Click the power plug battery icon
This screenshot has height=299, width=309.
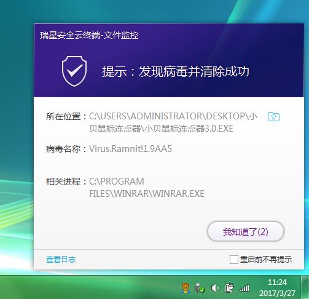click(x=229, y=288)
